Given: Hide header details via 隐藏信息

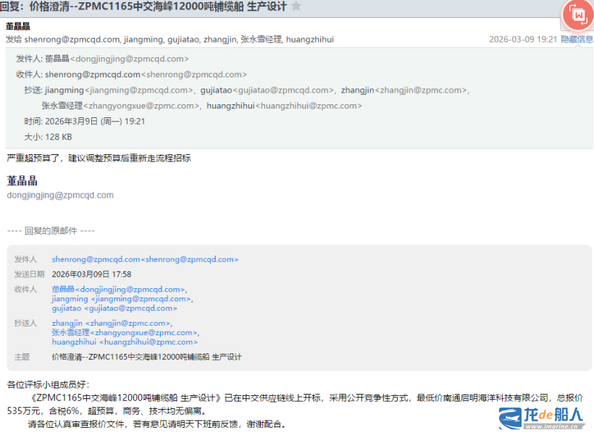Looking at the screenshot, I should [577, 39].
